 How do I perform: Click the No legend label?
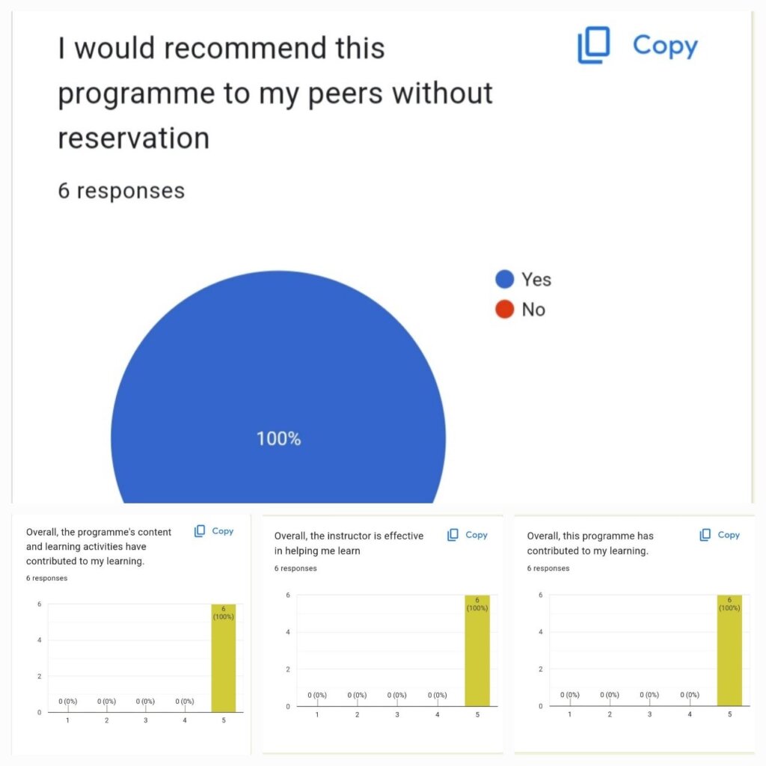(533, 310)
